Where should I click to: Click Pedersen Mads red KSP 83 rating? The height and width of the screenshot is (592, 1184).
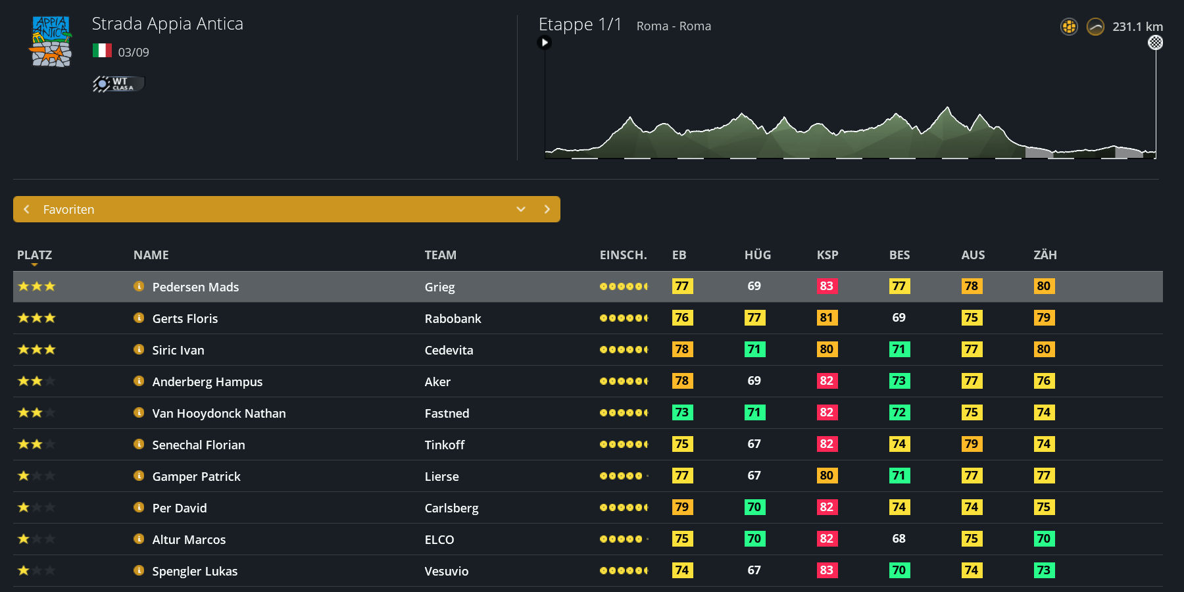tap(826, 286)
